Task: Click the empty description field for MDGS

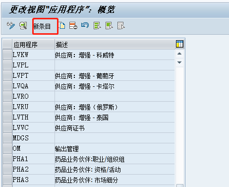Action: [x=114, y=138]
